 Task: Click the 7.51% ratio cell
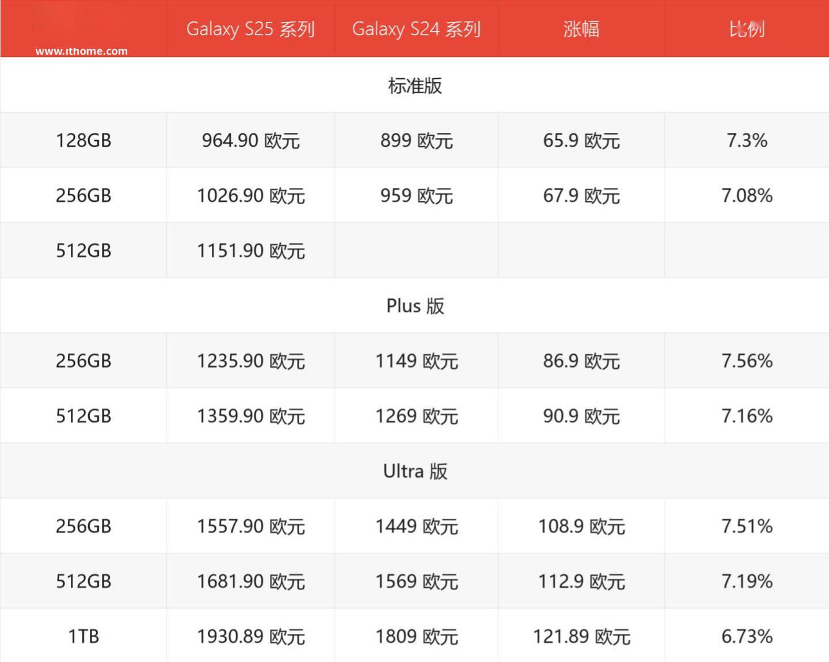(x=747, y=526)
